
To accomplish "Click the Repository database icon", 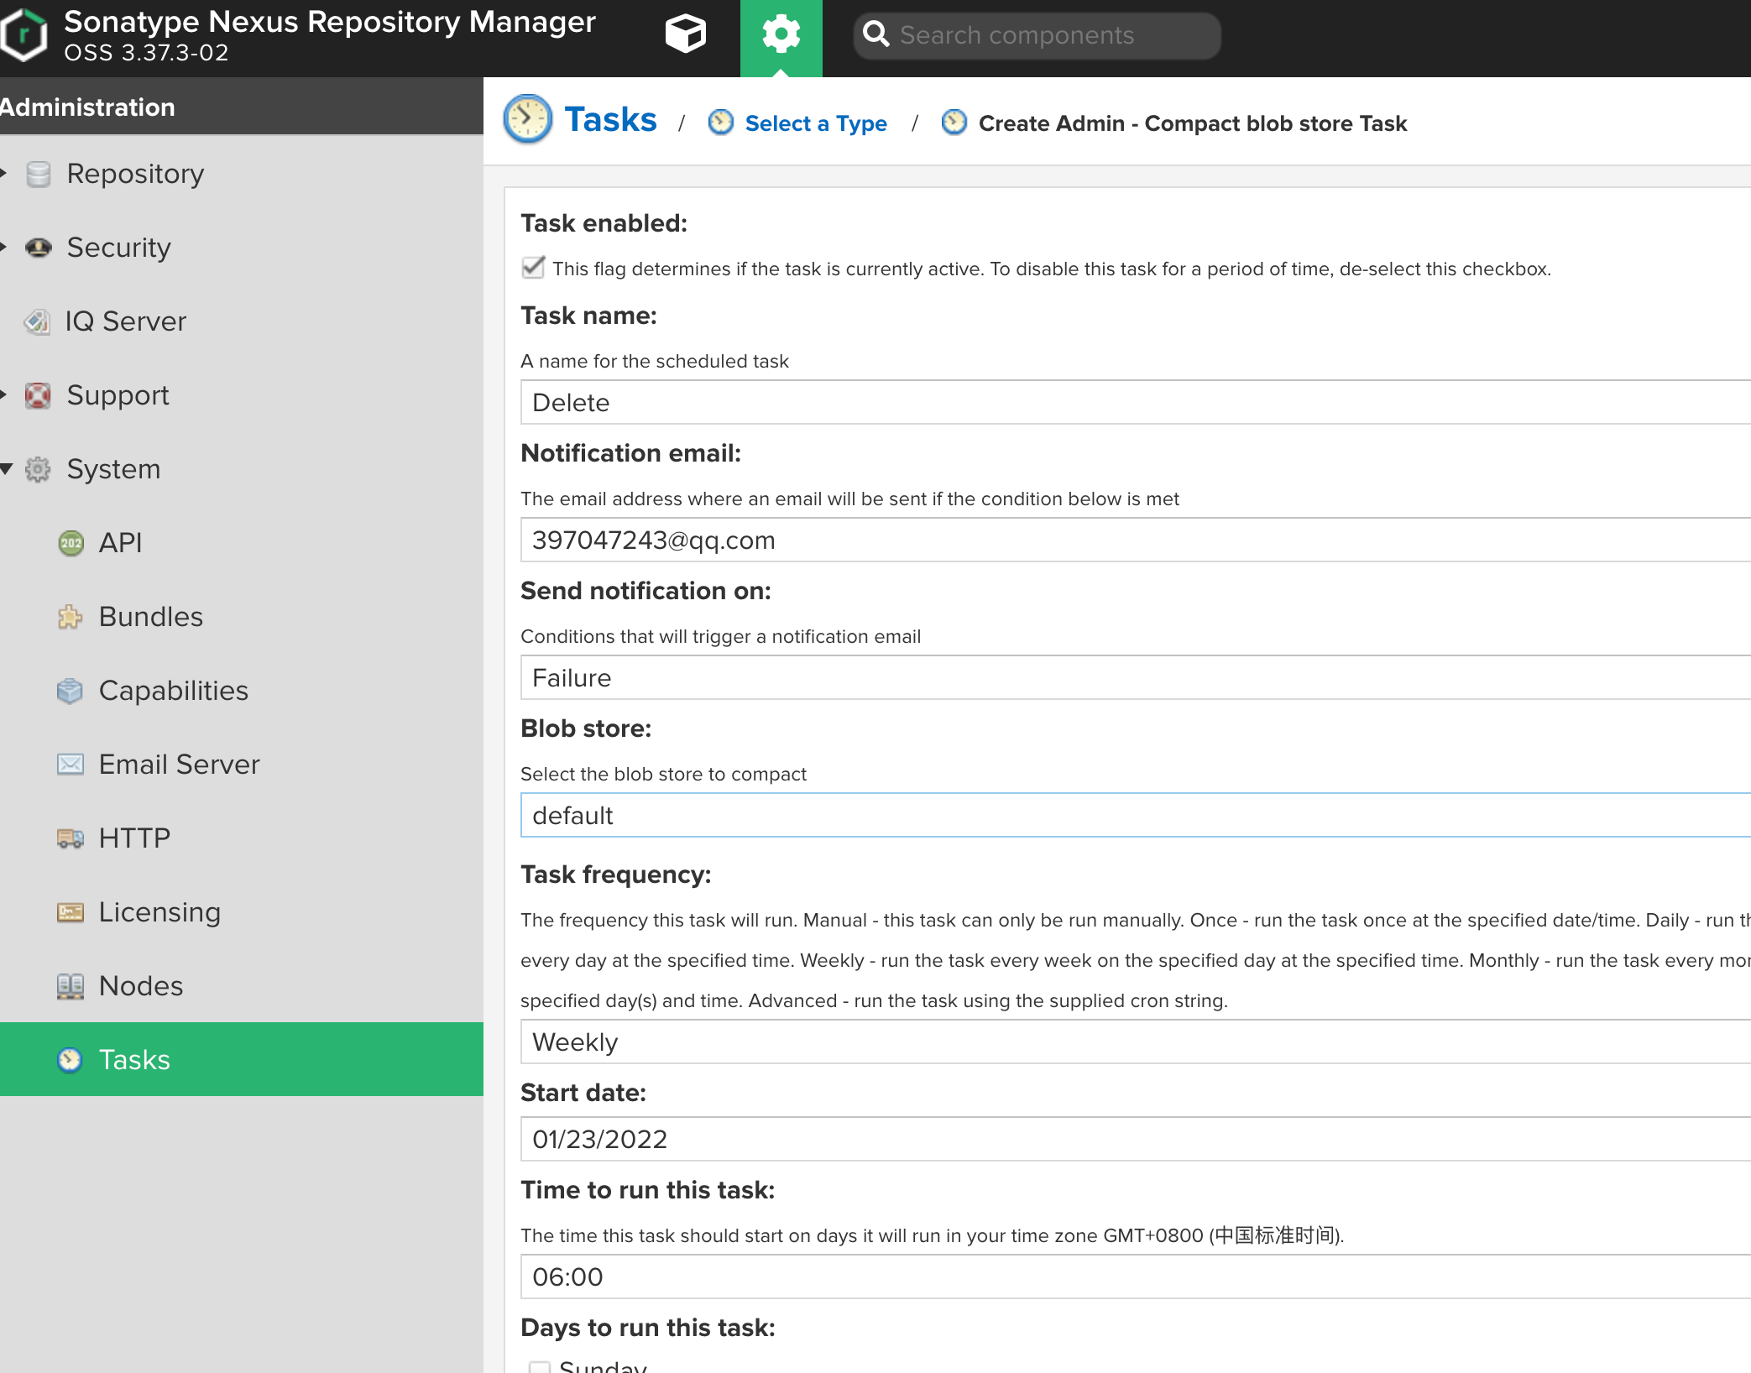I will (x=39, y=174).
